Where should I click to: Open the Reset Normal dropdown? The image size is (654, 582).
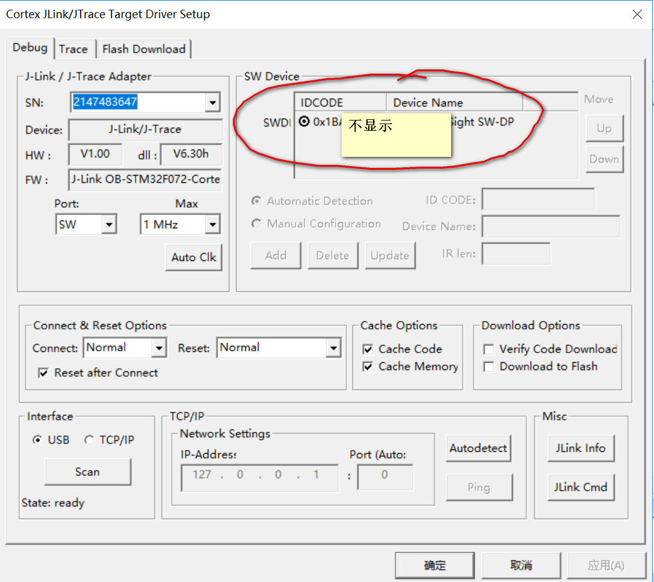tap(333, 348)
